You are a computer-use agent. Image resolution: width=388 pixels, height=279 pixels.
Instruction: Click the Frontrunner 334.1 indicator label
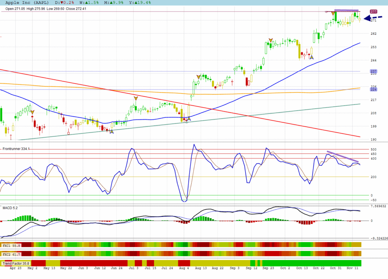16,149
